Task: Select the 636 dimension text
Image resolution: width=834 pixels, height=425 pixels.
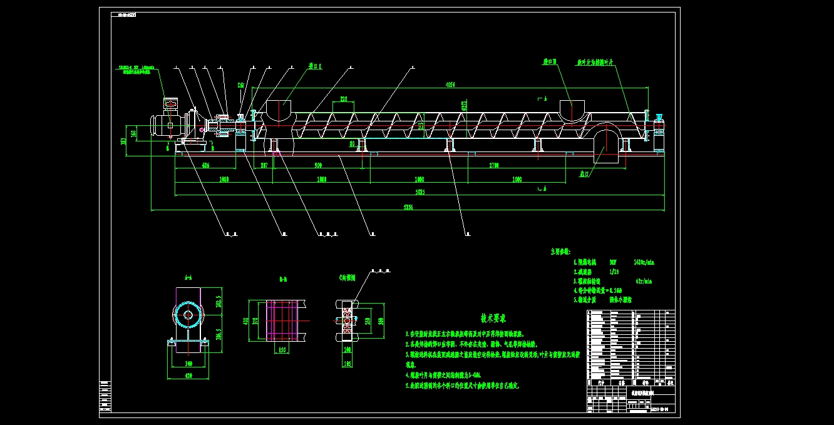Action: pyautogui.click(x=205, y=166)
